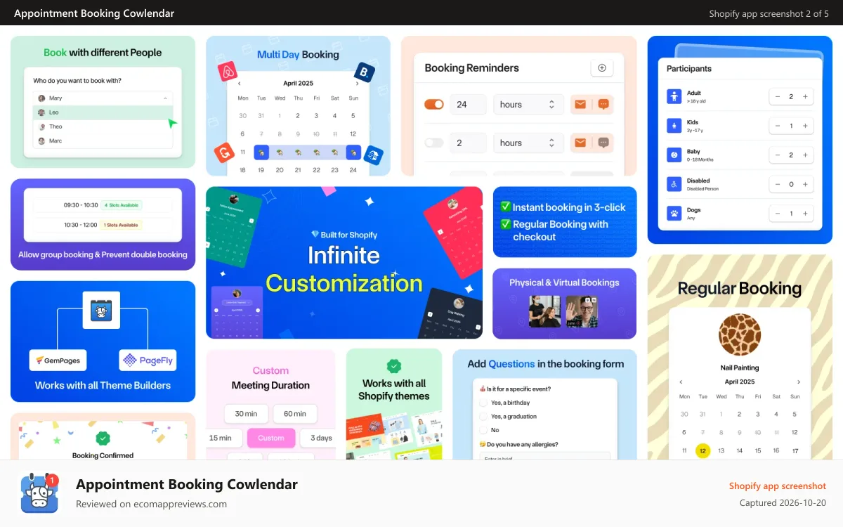Select the 'Yes, a graduation' radio option
The image size is (843, 527).
pyautogui.click(x=483, y=416)
